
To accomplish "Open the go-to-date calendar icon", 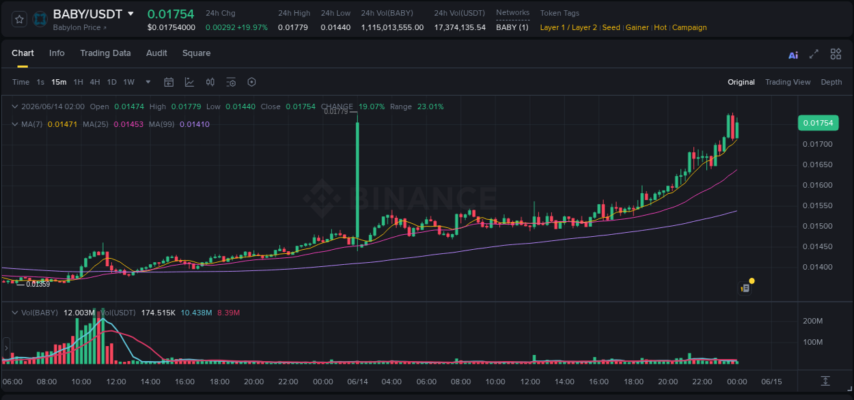I will tap(169, 82).
